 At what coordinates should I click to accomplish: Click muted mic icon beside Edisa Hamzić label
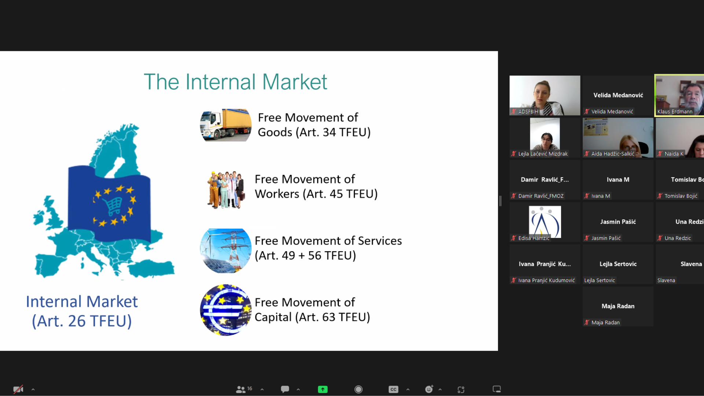pyautogui.click(x=514, y=238)
